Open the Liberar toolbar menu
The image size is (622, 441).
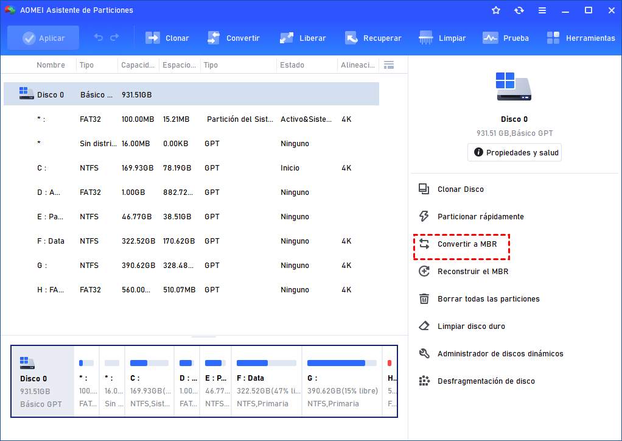pos(303,38)
